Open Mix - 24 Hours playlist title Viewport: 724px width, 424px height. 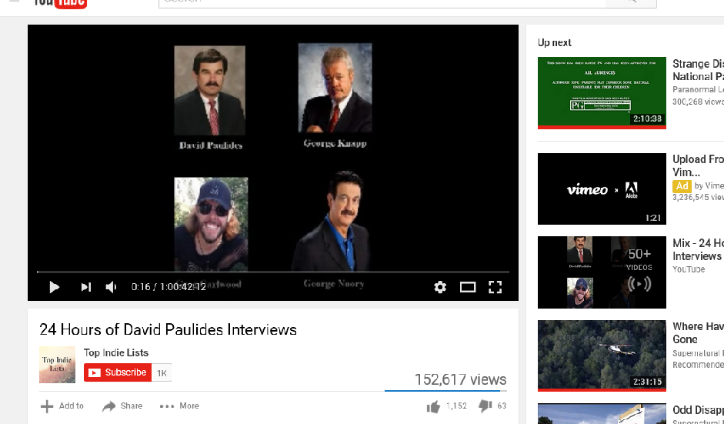(x=698, y=249)
